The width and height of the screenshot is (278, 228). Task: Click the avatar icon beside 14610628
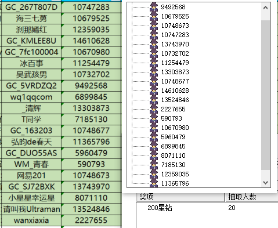[154, 91]
